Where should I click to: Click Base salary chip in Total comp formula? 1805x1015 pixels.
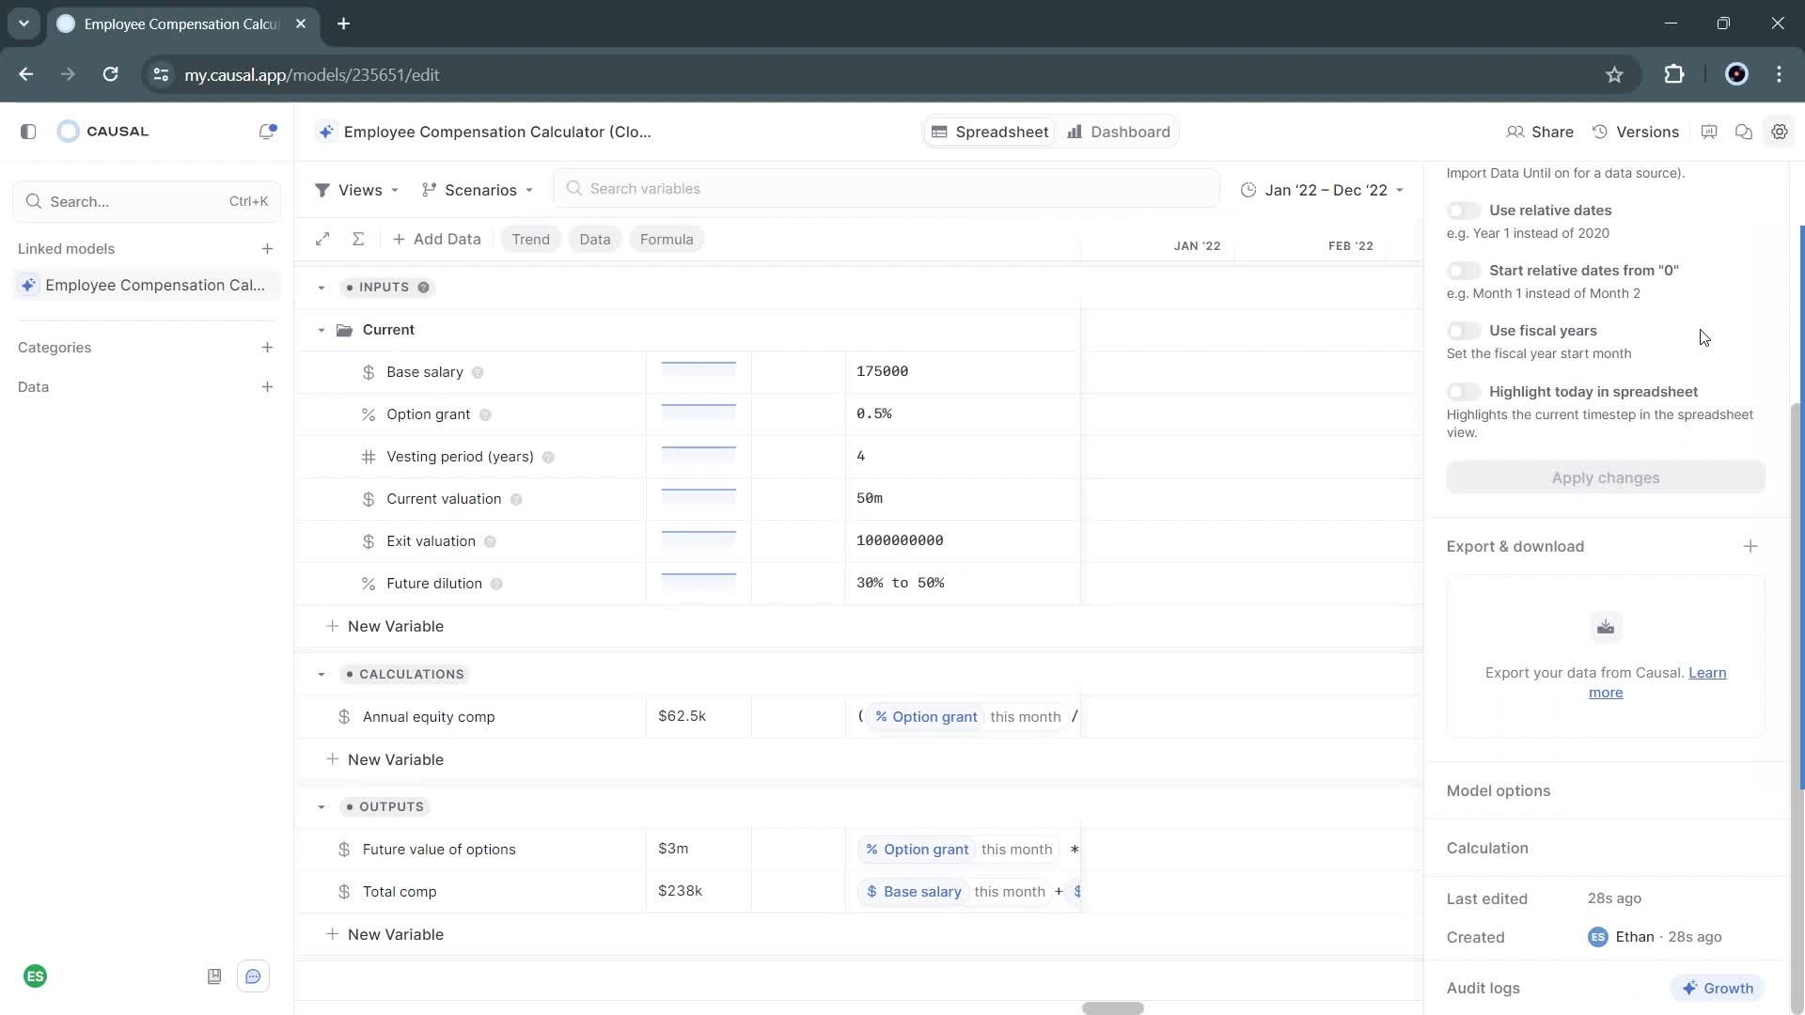914,892
